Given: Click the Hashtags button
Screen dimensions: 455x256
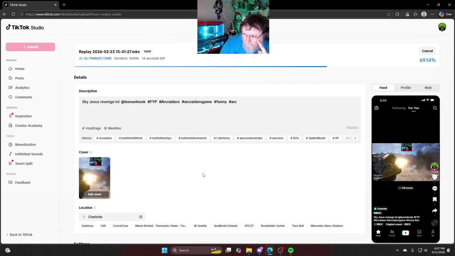Looking at the screenshot, I should coord(92,128).
